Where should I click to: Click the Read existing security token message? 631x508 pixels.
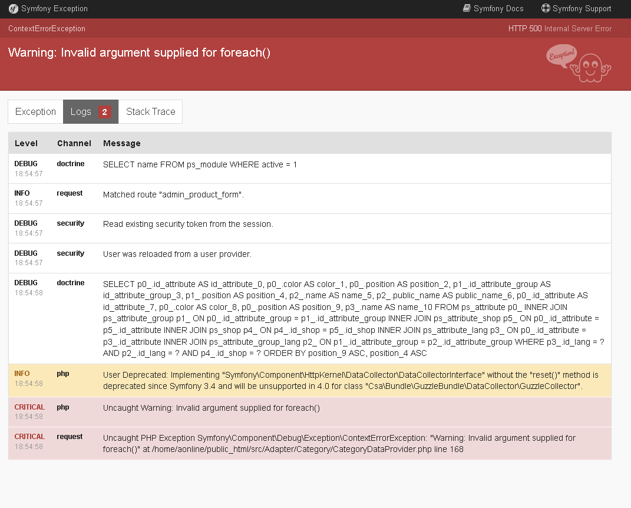(x=188, y=224)
